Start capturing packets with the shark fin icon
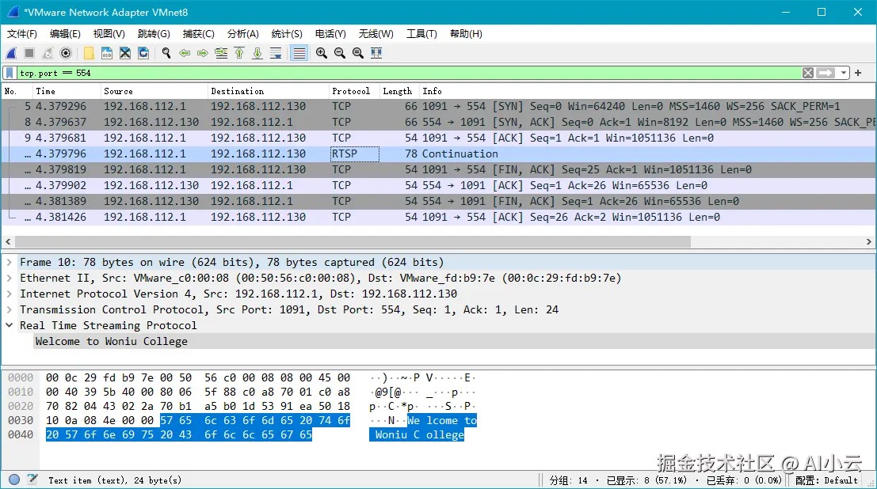This screenshot has height=489, width=877. pos(11,53)
